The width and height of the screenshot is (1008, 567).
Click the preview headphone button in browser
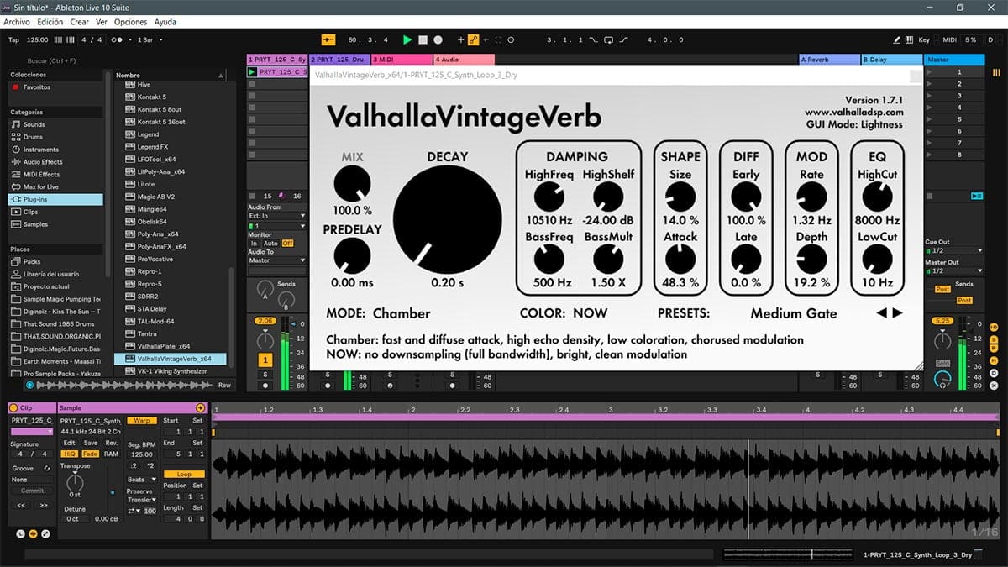[x=30, y=385]
